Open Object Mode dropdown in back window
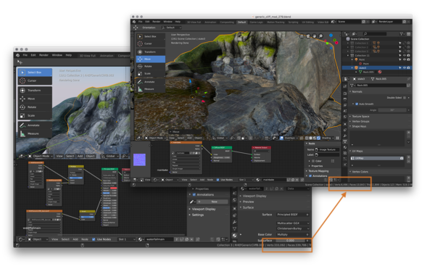 point(41,156)
